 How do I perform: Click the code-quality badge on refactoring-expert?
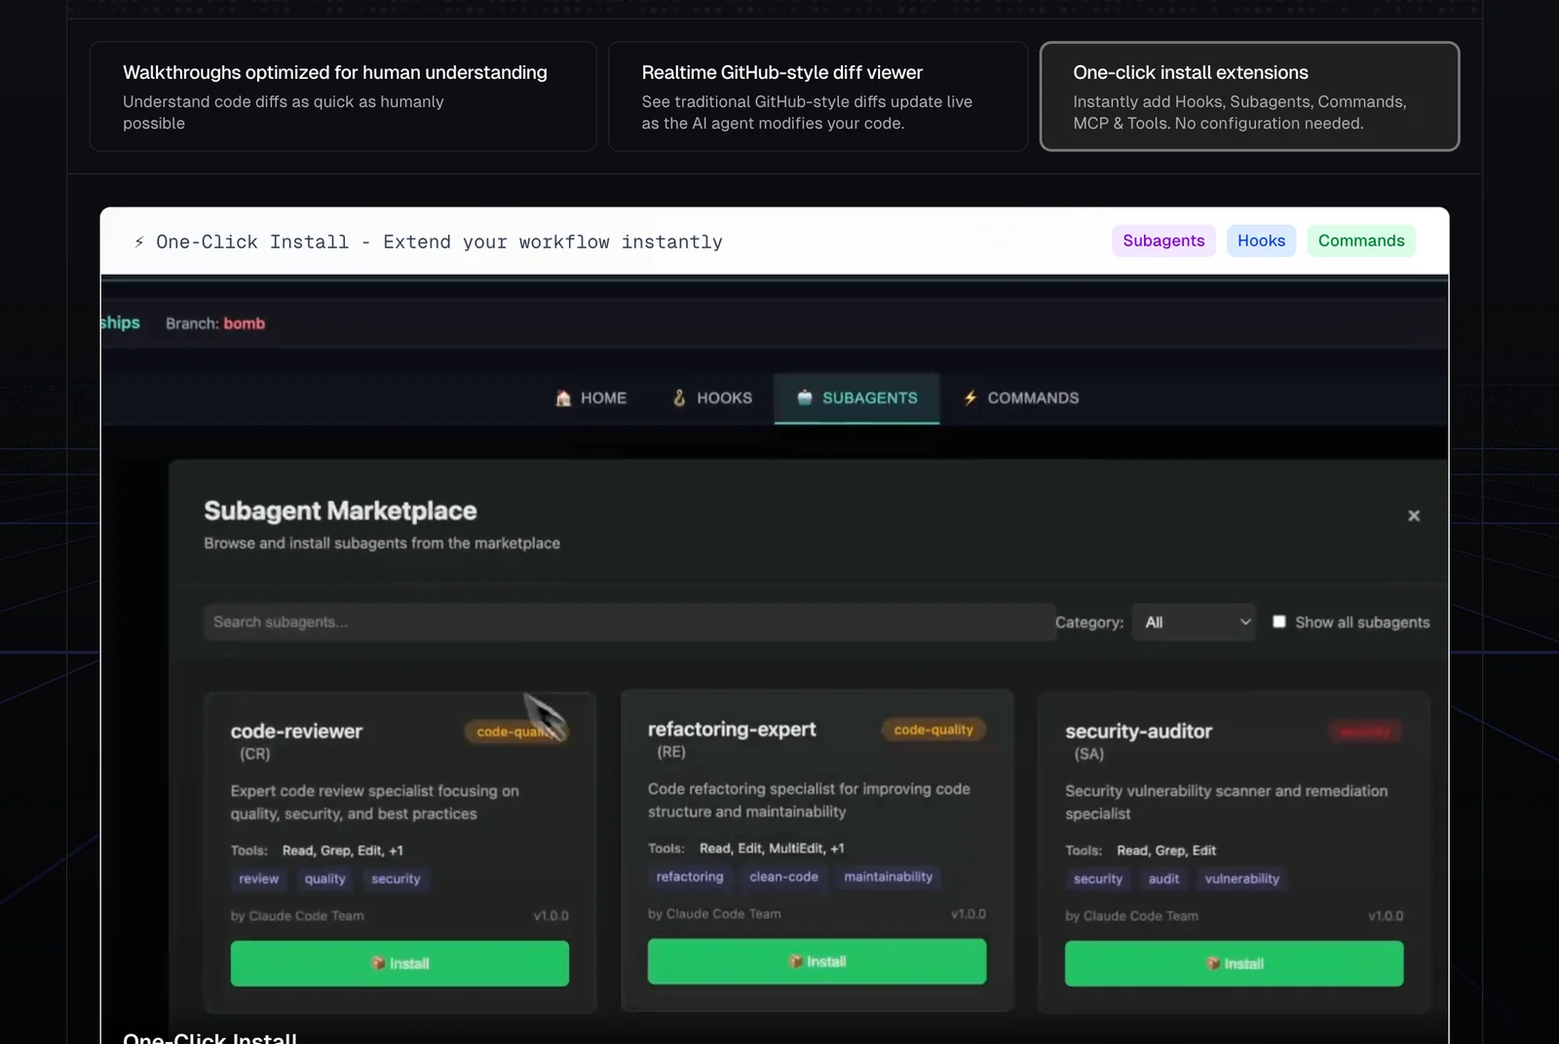pyautogui.click(x=933, y=729)
